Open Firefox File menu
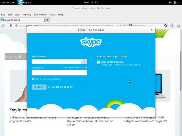Screen dimensions: 182x136 point(3,14)
